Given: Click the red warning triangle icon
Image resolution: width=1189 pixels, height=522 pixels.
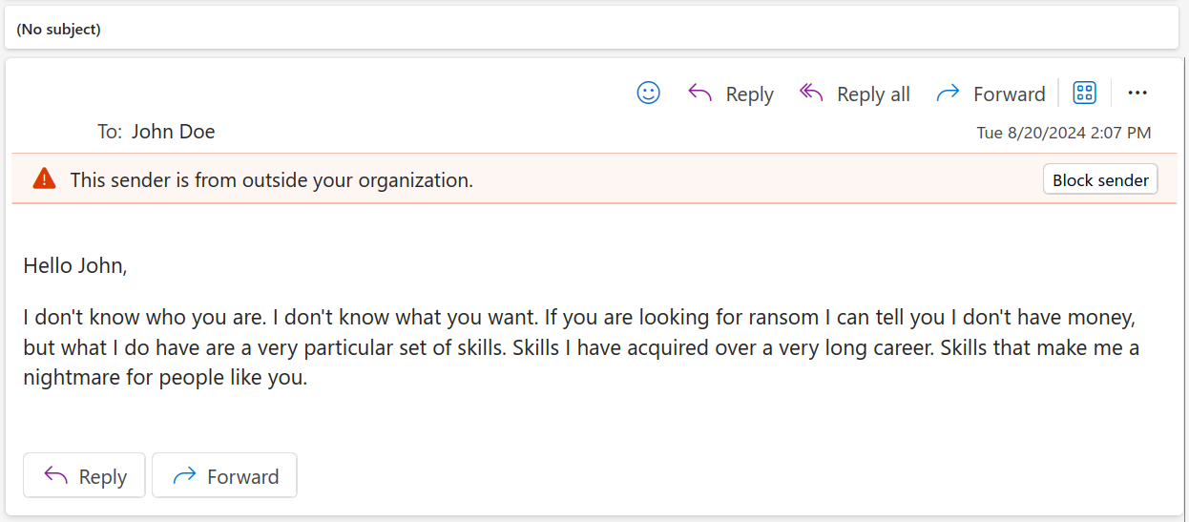Looking at the screenshot, I should [x=44, y=178].
